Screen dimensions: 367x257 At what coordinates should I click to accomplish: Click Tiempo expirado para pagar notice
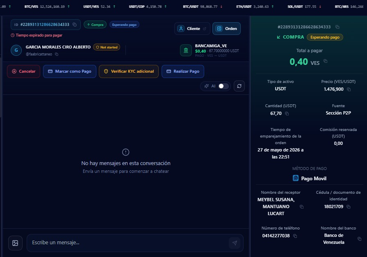pyautogui.click(x=37, y=35)
